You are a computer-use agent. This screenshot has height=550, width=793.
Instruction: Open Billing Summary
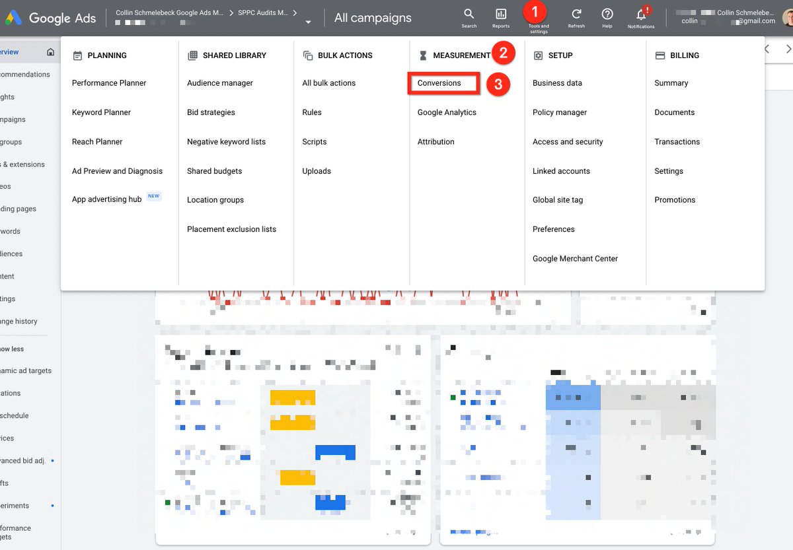pos(671,83)
